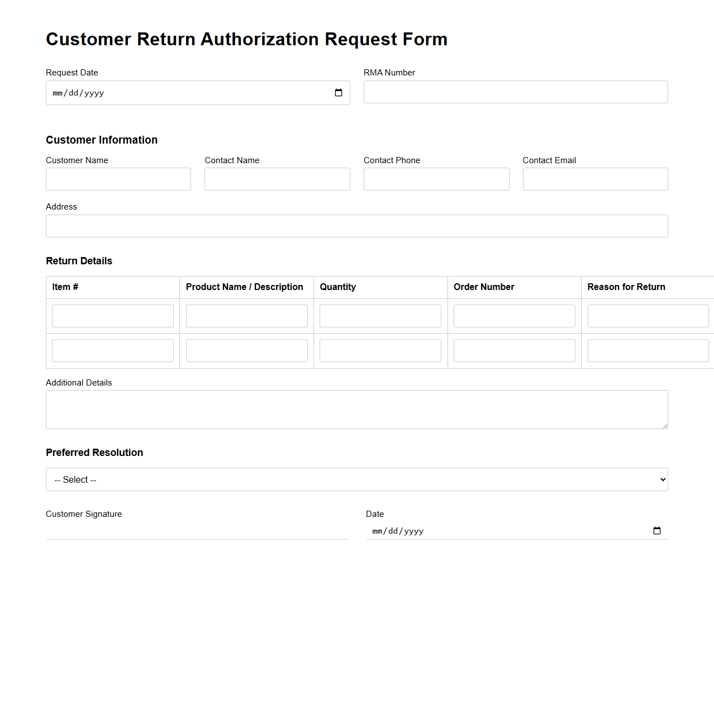
Task: Focus the Additional Details text area
Action: [356, 409]
